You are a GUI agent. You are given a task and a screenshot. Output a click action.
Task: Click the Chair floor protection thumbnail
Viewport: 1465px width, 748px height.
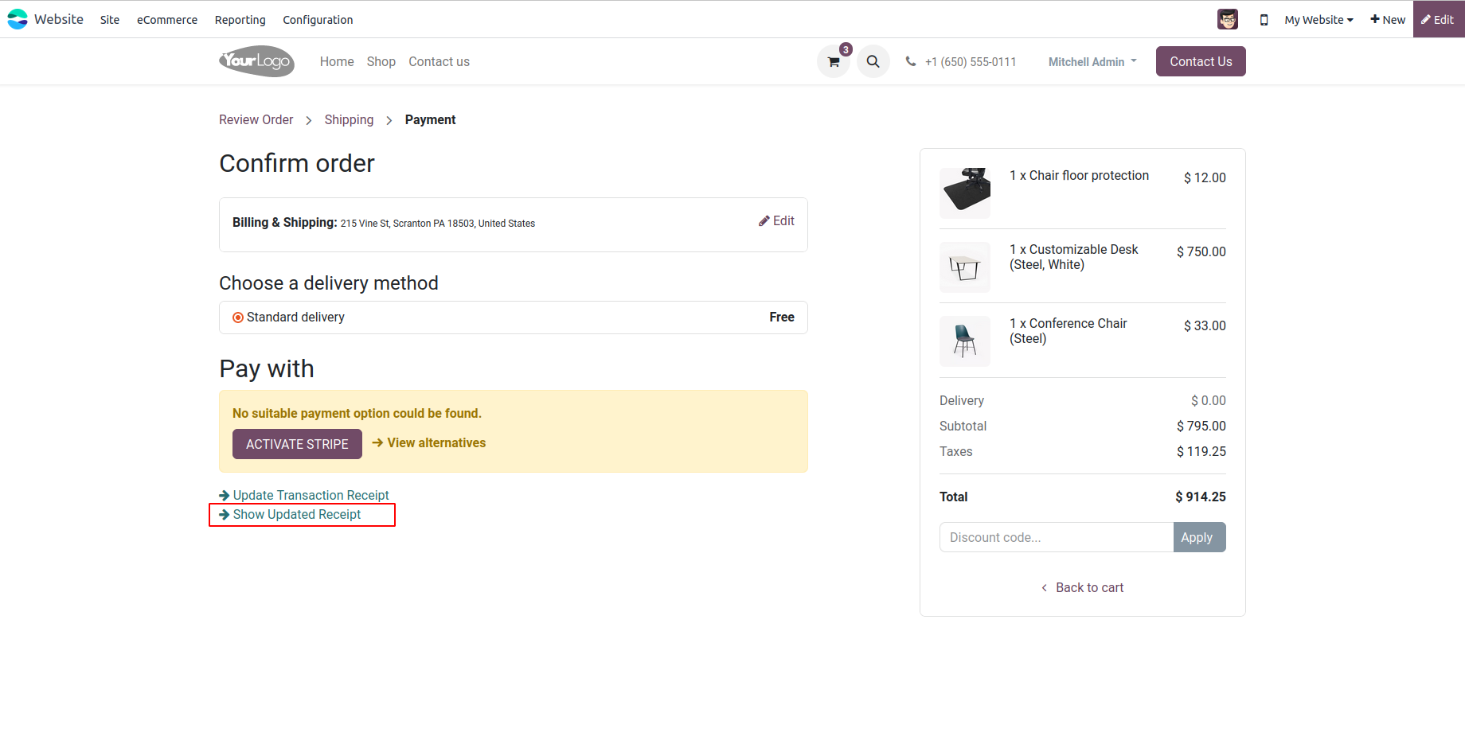[x=965, y=193]
